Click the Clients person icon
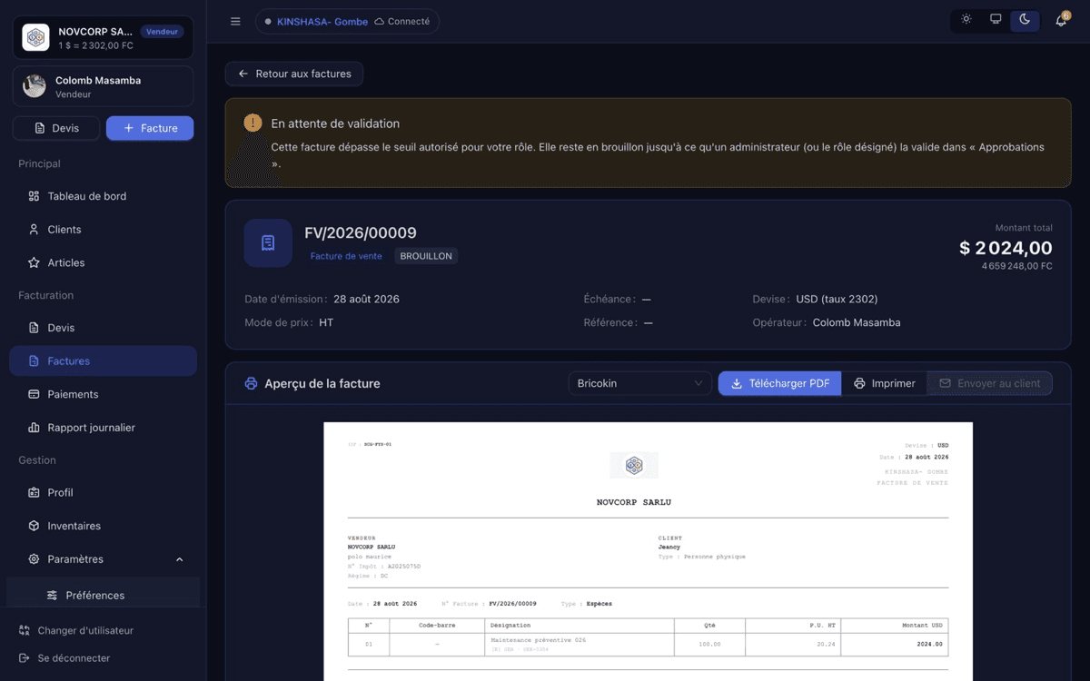1090x681 pixels. pyautogui.click(x=34, y=230)
